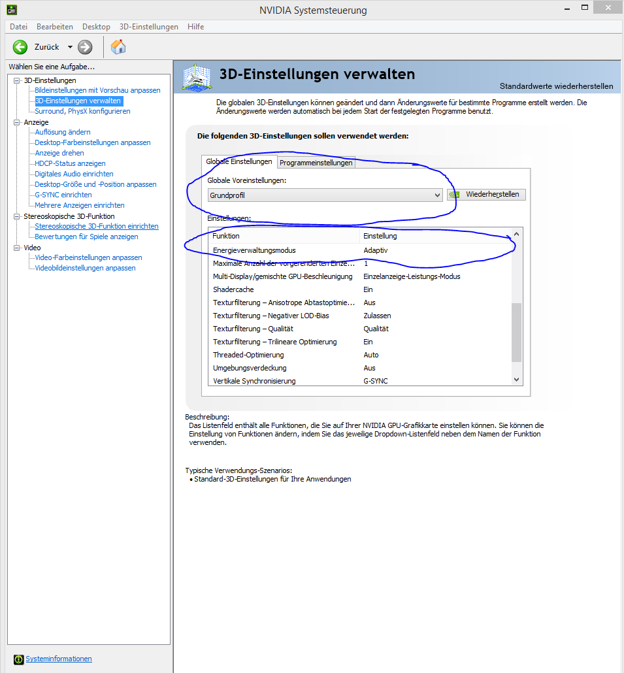624x673 pixels.
Task: Open the Desktop menu
Action: [x=96, y=27]
